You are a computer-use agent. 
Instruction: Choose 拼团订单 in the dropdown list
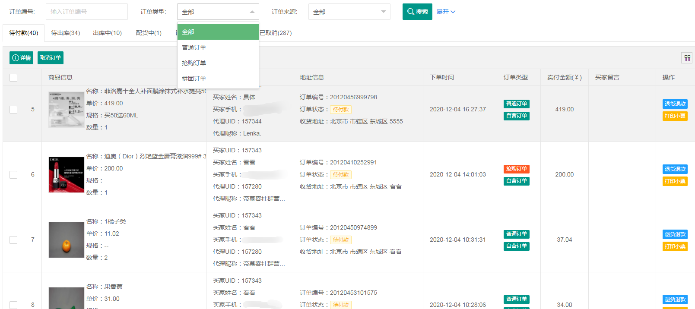218,79
